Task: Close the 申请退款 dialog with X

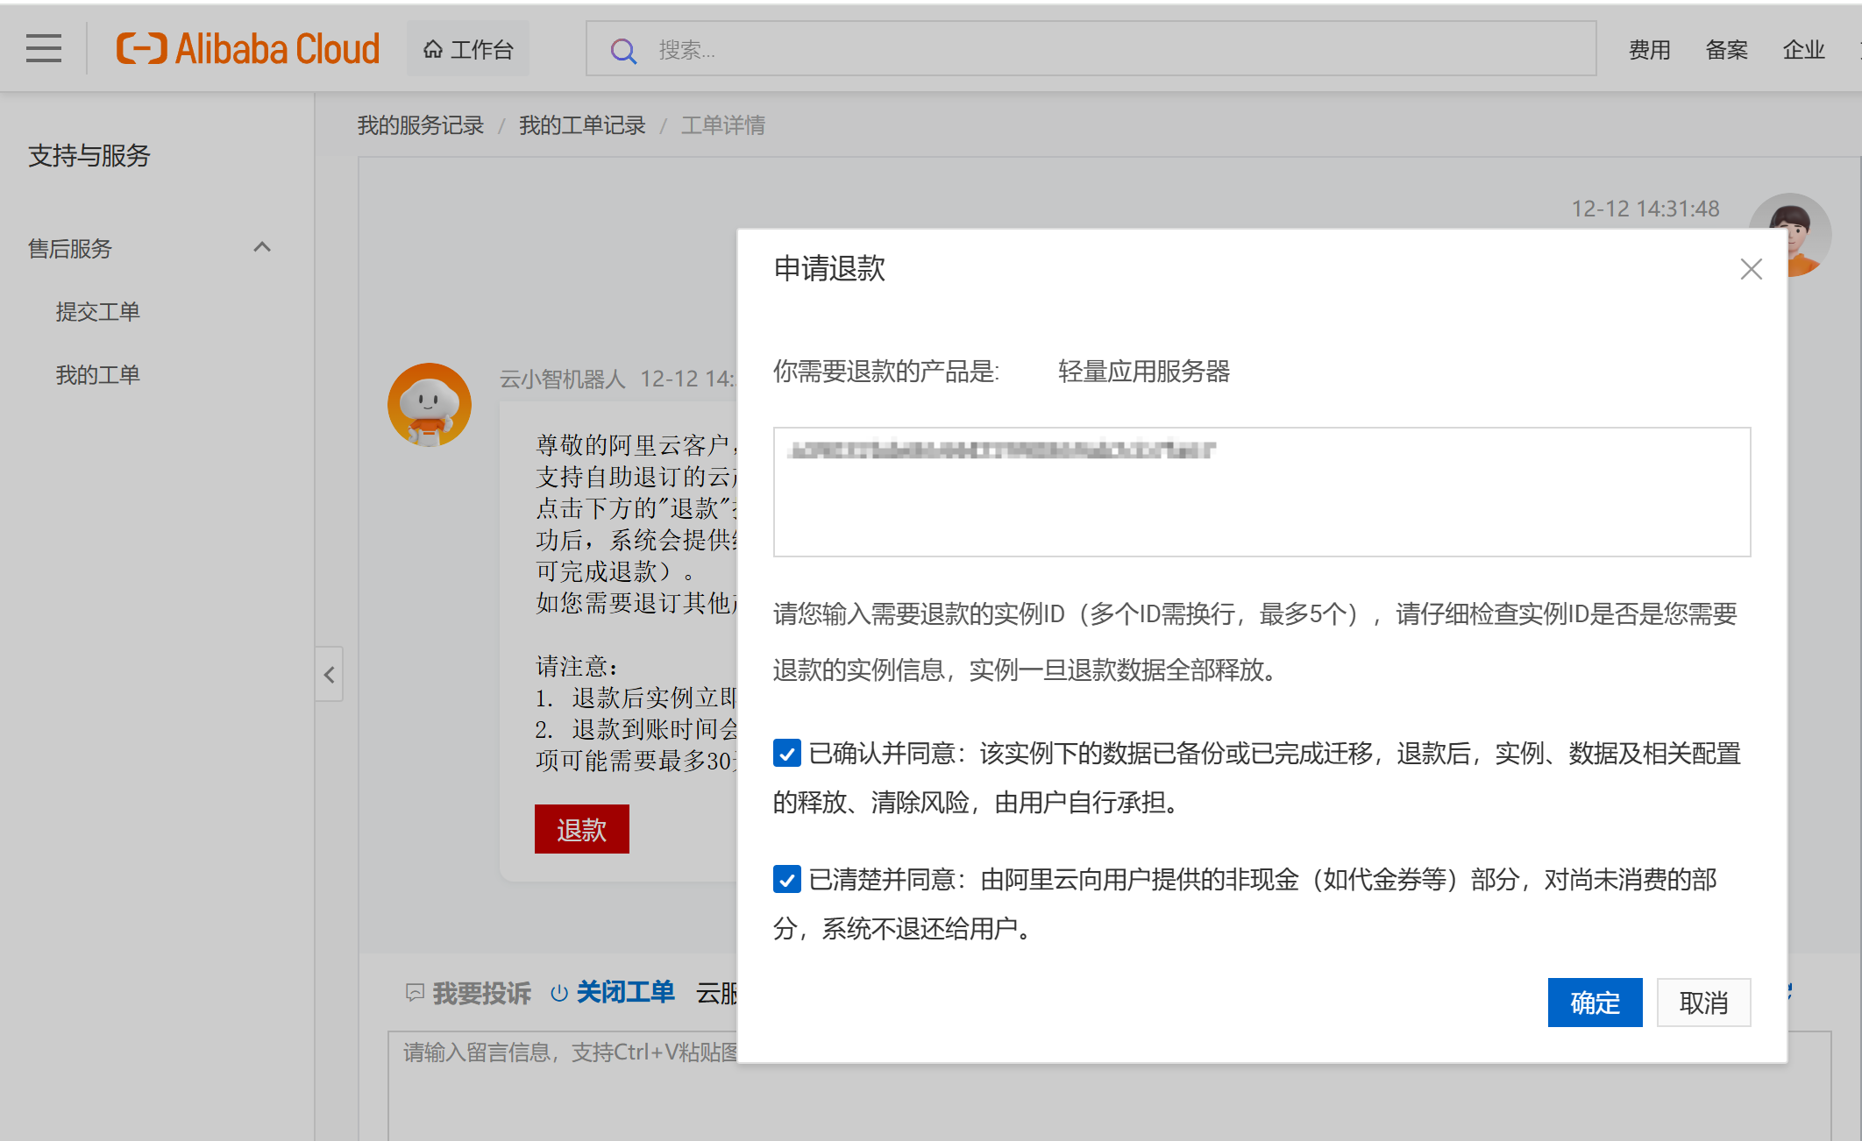Action: (1751, 269)
